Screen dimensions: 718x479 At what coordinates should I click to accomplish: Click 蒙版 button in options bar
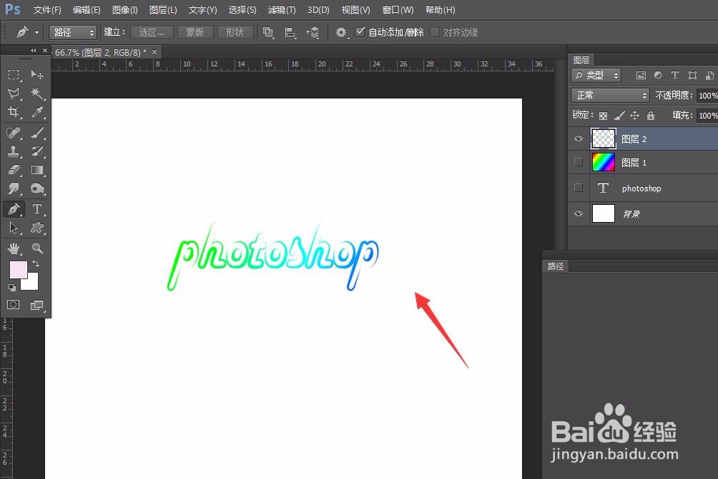[x=195, y=32]
